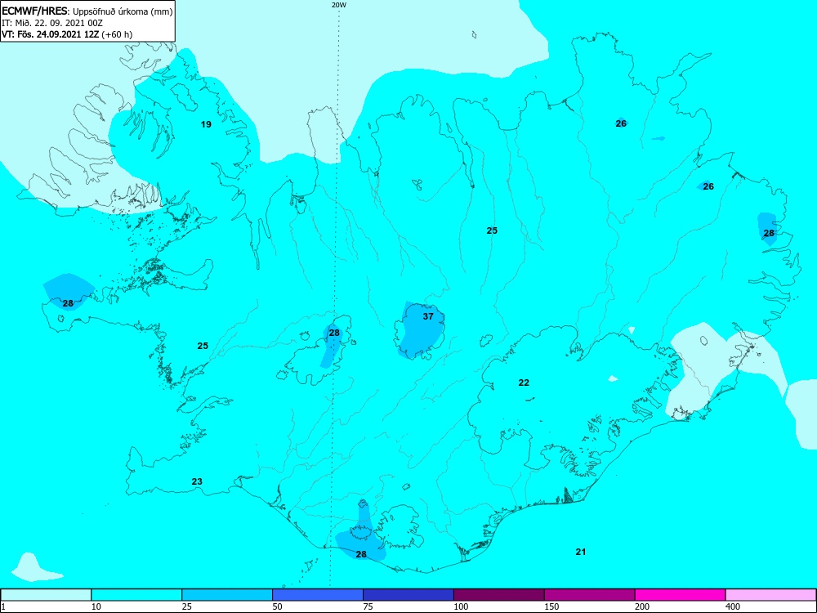817x613 pixels.
Task: Pick the sky-blue 25–50 mm legend swatch
Action: pyautogui.click(x=227, y=595)
